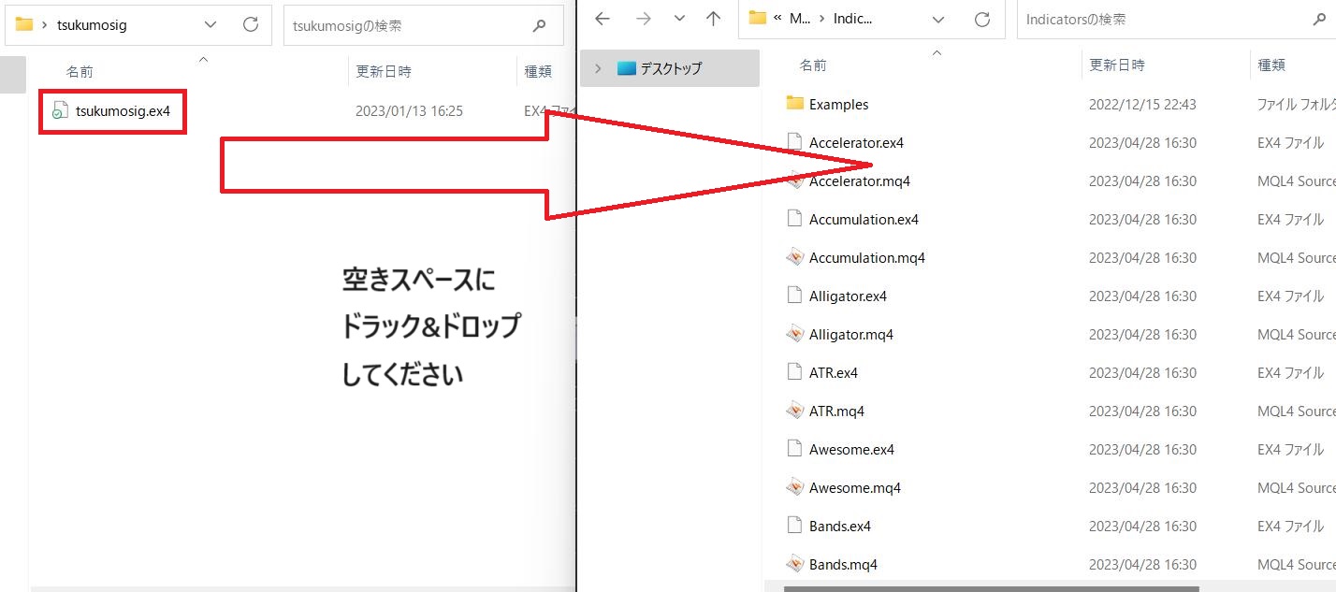Image resolution: width=1336 pixels, height=592 pixels.
Task: Select デスクトップ in the navigation pane
Action: pyautogui.click(x=671, y=68)
